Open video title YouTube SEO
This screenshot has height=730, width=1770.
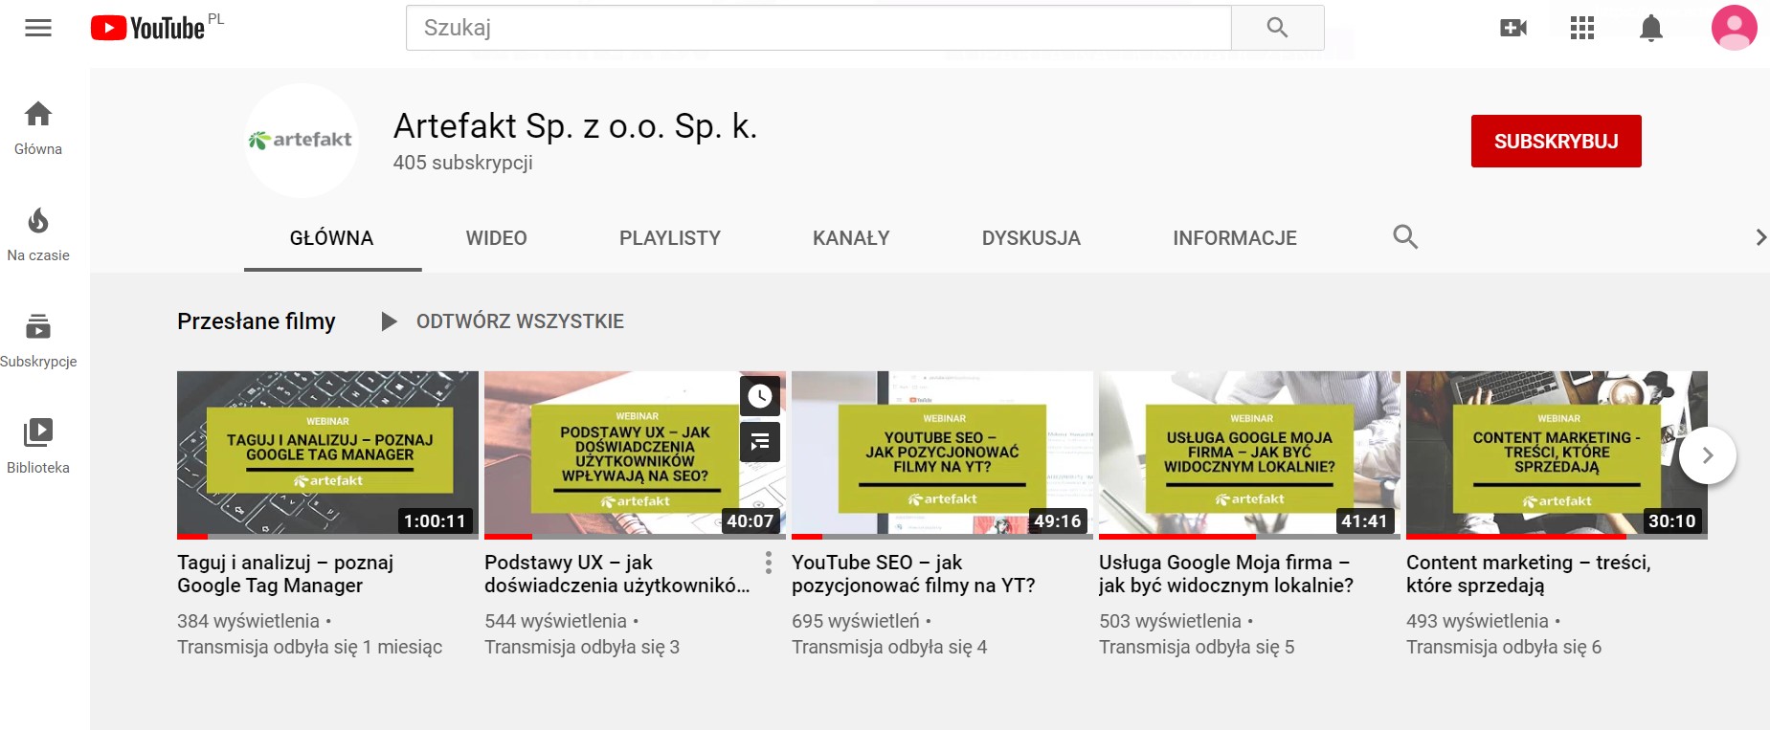click(913, 574)
